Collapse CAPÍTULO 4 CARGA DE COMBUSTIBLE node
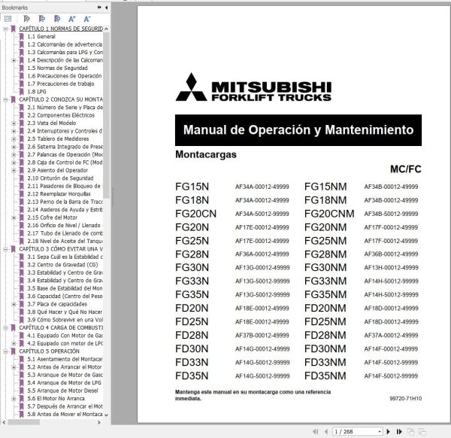 (x=5, y=327)
